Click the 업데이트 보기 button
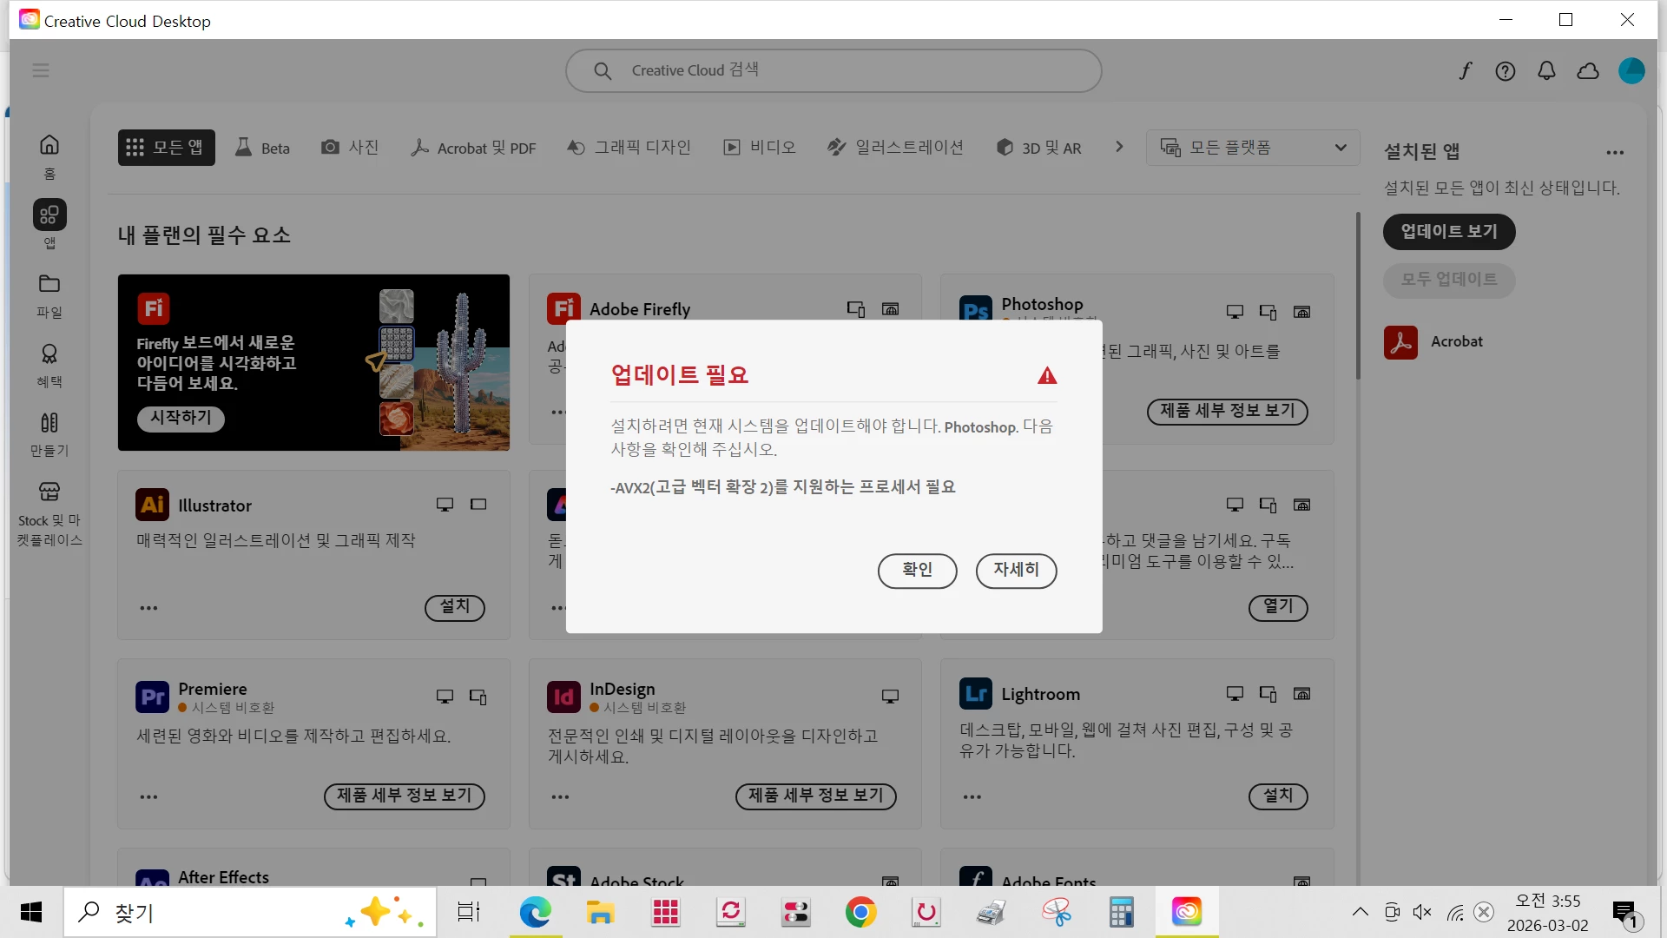This screenshot has width=1667, height=938. tap(1448, 232)
